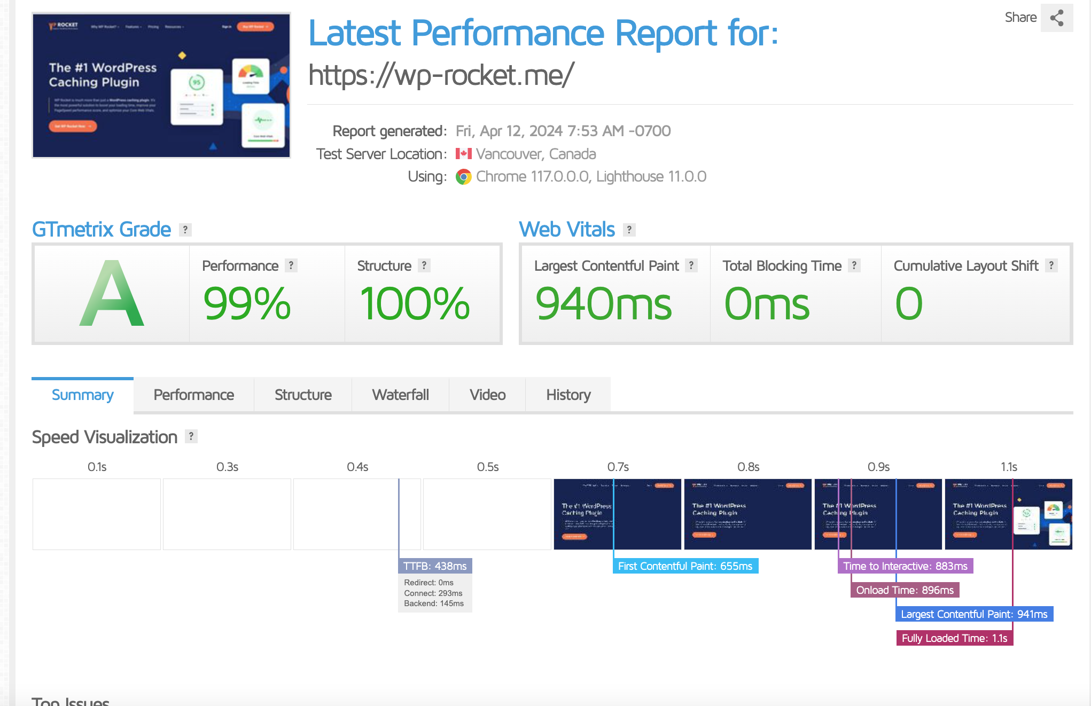Click the Latest Performance Report for heading

pos(543,33)
